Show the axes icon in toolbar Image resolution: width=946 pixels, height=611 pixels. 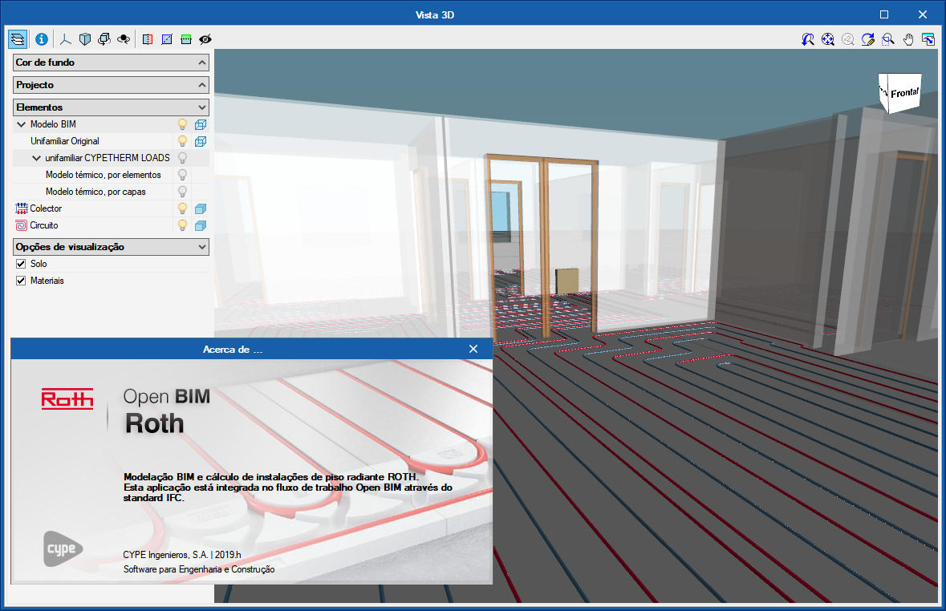[65, 39]
